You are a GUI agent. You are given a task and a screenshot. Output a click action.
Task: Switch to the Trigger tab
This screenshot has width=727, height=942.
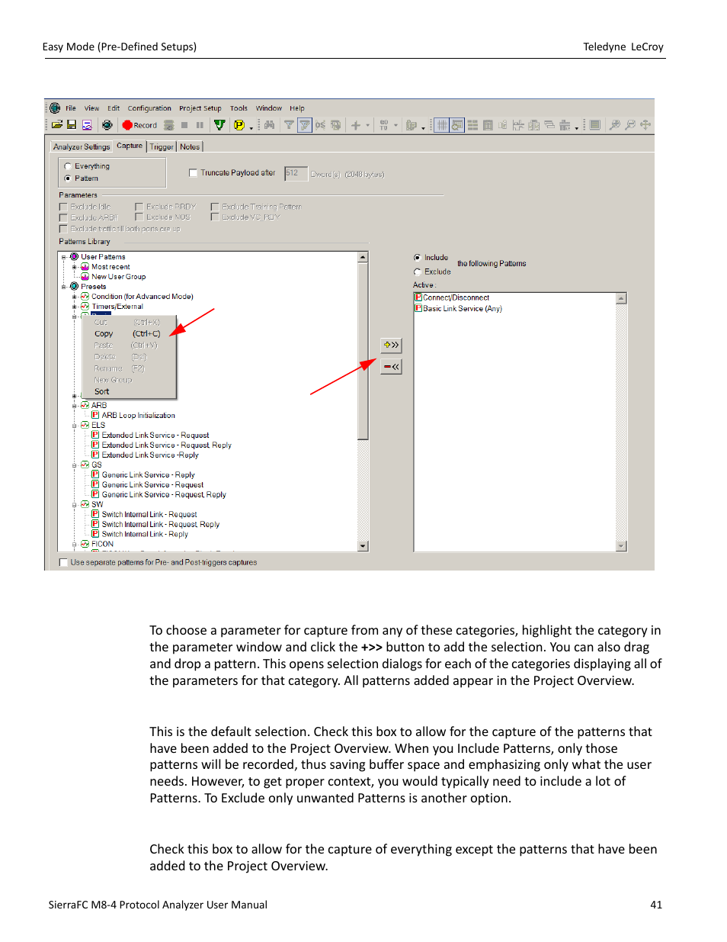coord(162,147)
